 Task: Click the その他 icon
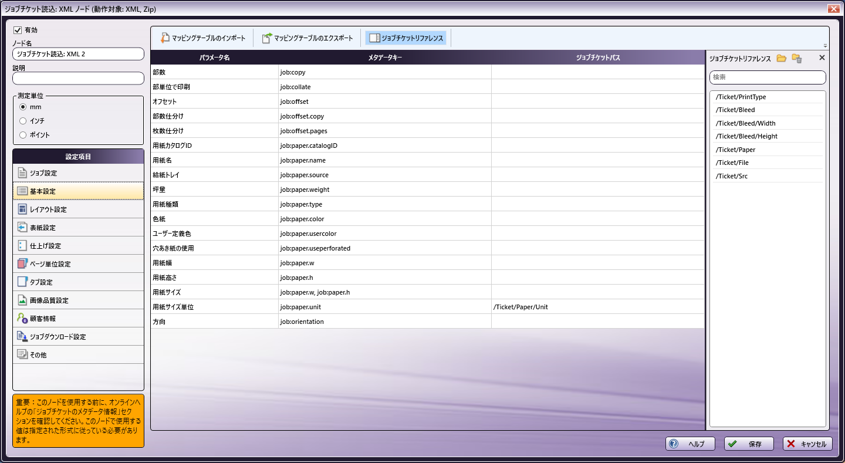[22, 354]
